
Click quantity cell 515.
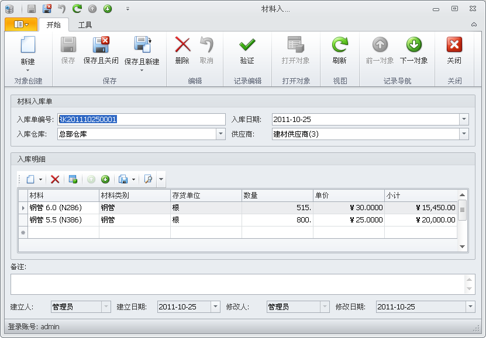tap(277, 207)
